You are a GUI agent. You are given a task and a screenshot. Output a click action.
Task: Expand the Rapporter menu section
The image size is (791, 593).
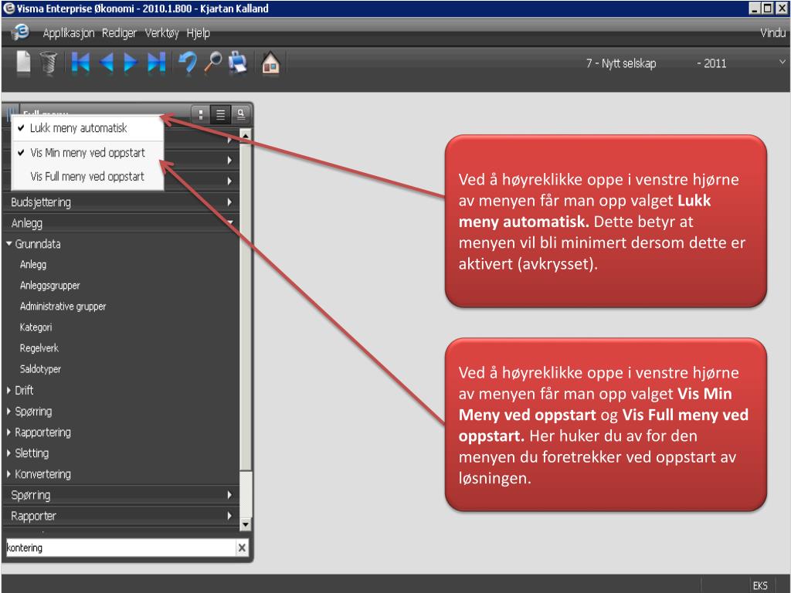121,516
